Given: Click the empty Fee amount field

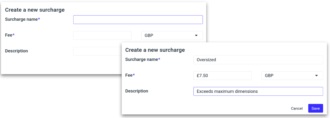Looking at the screenshot, I should pyautogui.click(x=102, y=36).
